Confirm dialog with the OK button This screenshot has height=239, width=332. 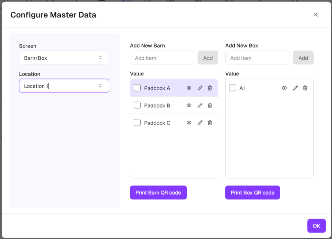pyautogui.click(x=316, y=226)
